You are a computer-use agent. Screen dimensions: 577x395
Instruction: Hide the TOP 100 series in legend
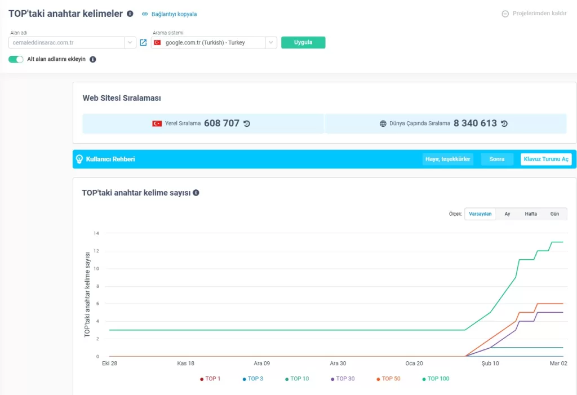point(436,379)
